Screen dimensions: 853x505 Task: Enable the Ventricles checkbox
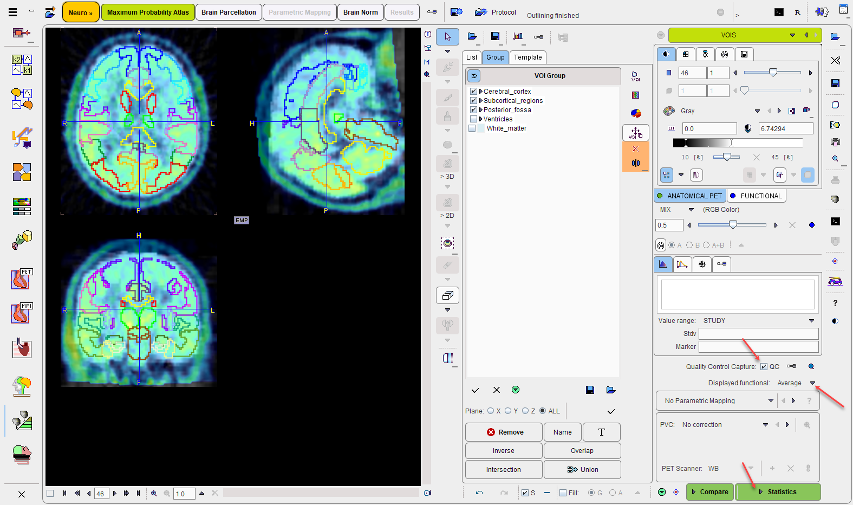[473, 119]
